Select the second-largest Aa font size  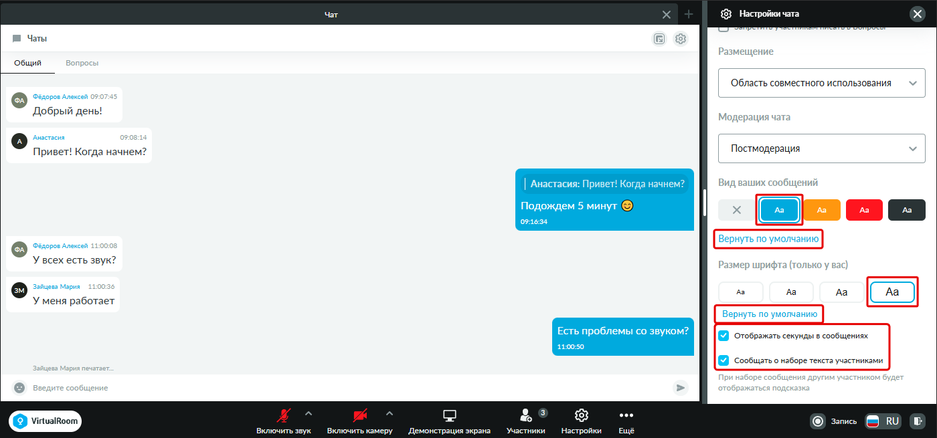click(x=842, y=292)
